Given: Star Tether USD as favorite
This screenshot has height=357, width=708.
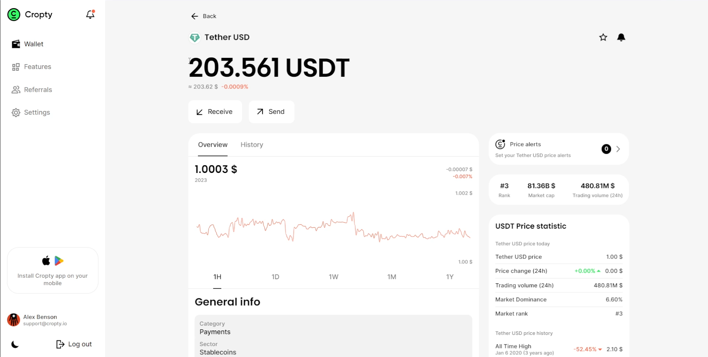Looking at the screenshot, I should 603,37.
